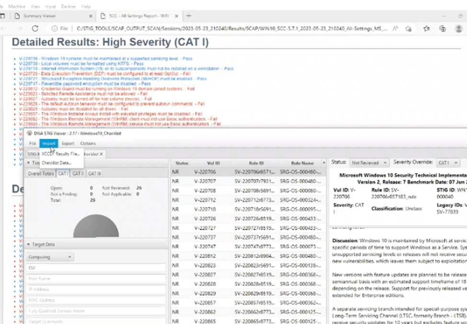
Task: Open new browser tab with plus icon
Action: coord(189,16)
